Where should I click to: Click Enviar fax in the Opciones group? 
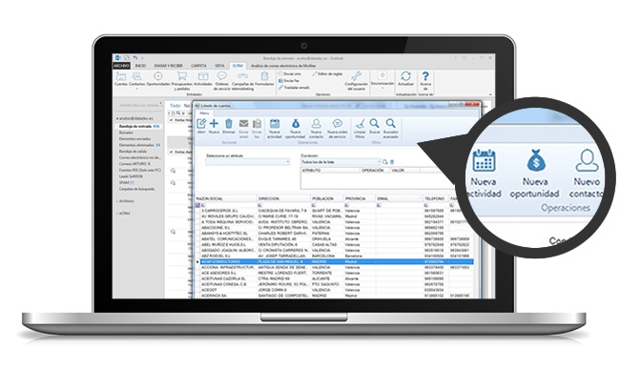[289, 81]
